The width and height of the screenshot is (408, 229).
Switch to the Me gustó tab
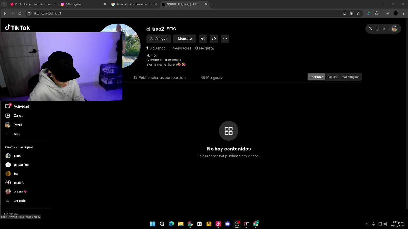(x=212, y=78)
